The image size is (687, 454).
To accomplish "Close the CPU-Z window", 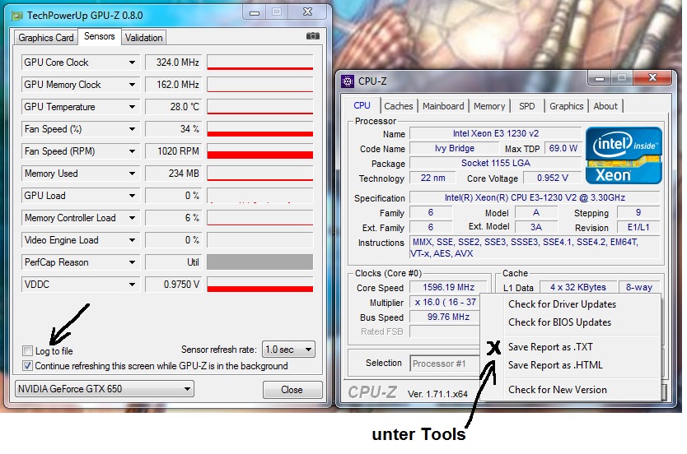I will [652, 77].
